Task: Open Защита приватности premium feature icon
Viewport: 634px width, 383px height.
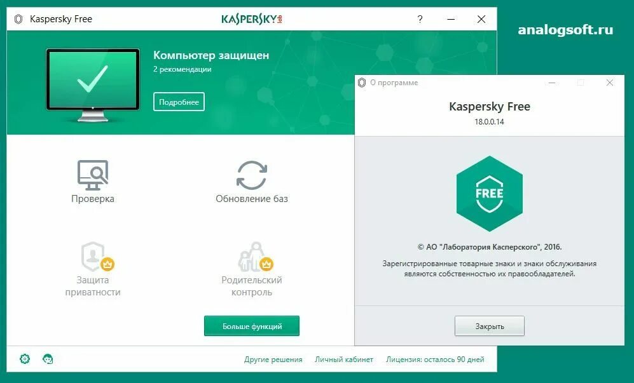Action: 97,257
